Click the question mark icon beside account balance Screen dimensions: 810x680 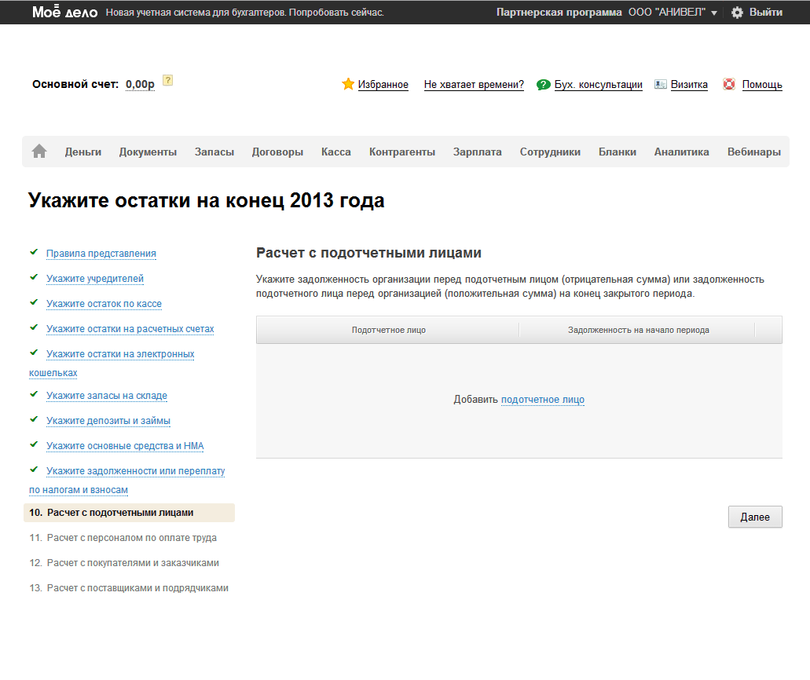pos(167,80)
